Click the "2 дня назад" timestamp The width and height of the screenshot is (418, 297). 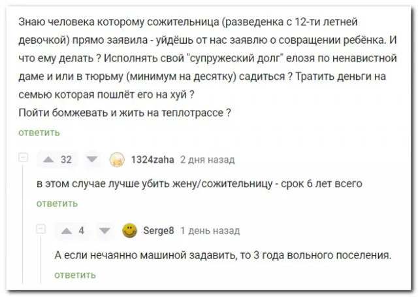206,159
